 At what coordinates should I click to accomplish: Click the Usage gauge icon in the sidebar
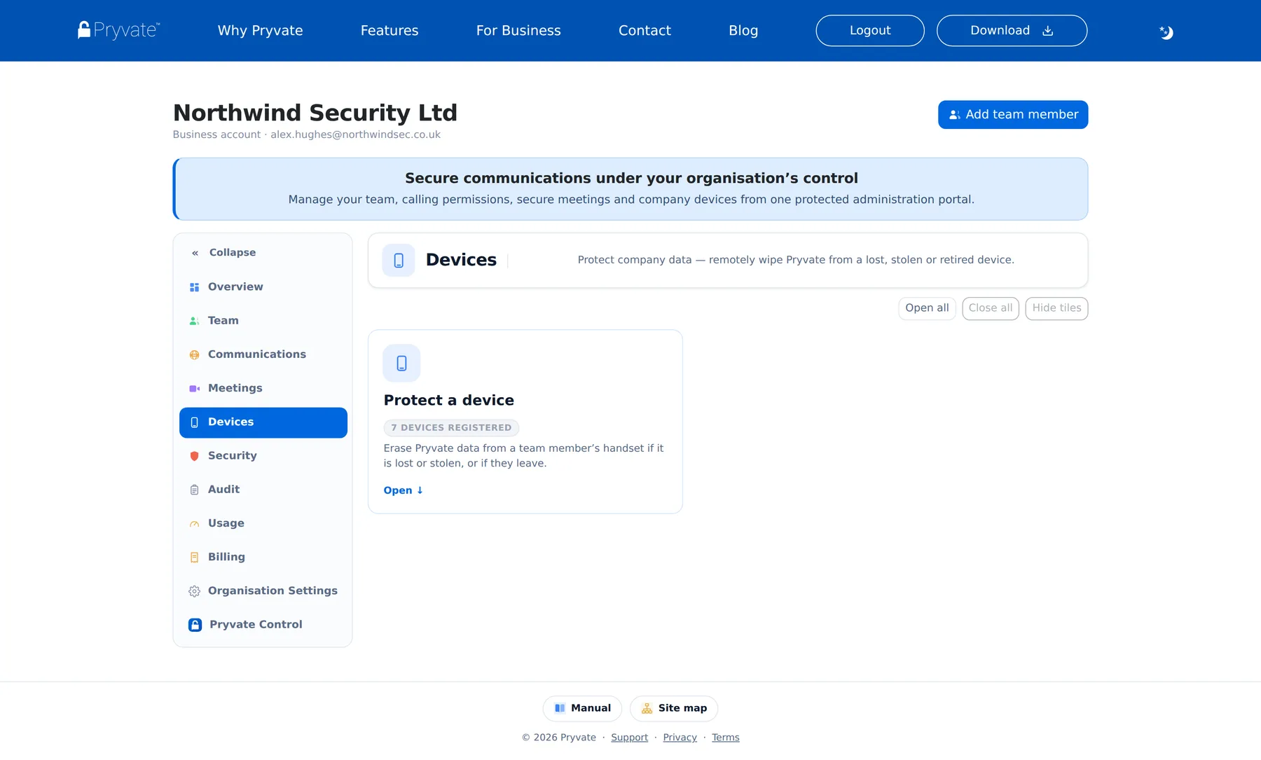(x=195, y=524)
